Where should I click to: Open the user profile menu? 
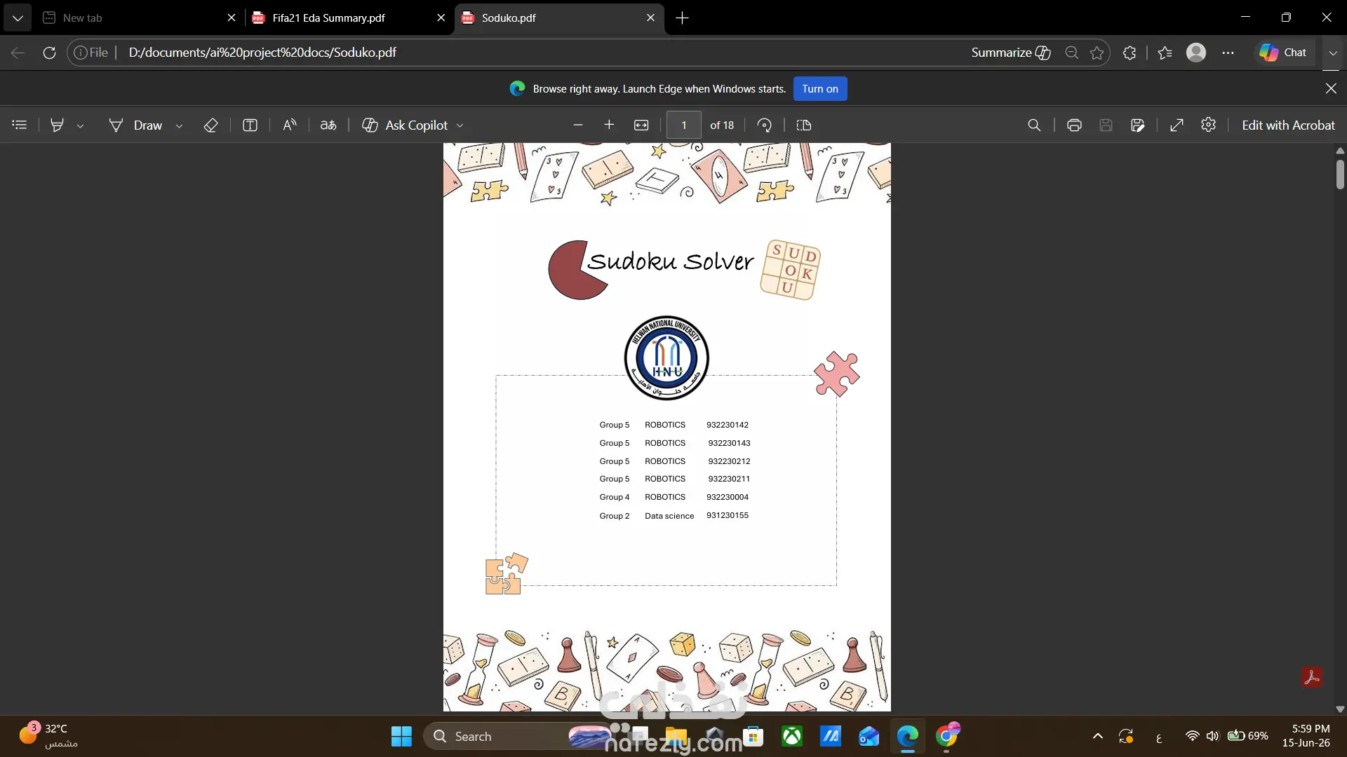click(1196, 53)
